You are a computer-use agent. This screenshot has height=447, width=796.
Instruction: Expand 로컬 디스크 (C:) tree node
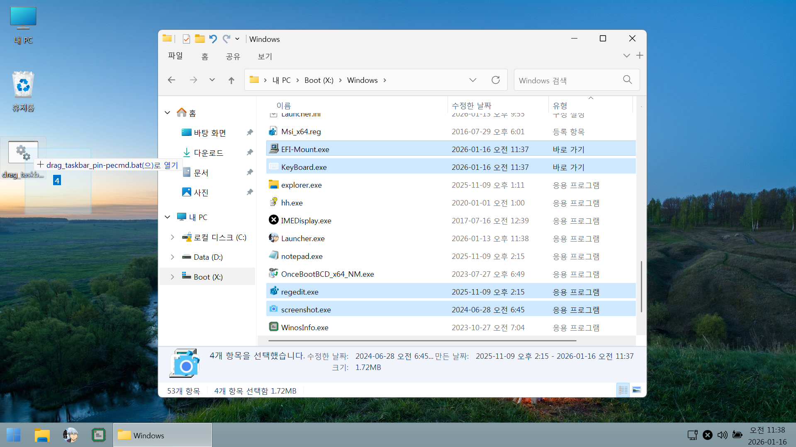(x=172, y=237)
